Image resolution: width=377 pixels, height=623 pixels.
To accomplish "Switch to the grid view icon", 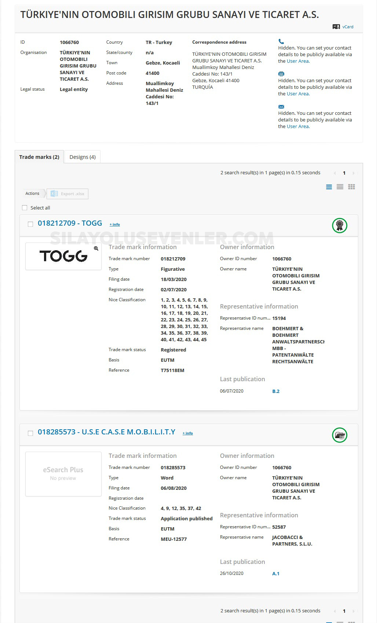I will (x=351, y=187).
